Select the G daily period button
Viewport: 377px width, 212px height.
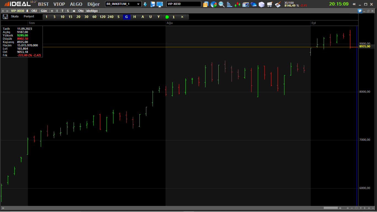pyautogui.click(x=126, y=17)
